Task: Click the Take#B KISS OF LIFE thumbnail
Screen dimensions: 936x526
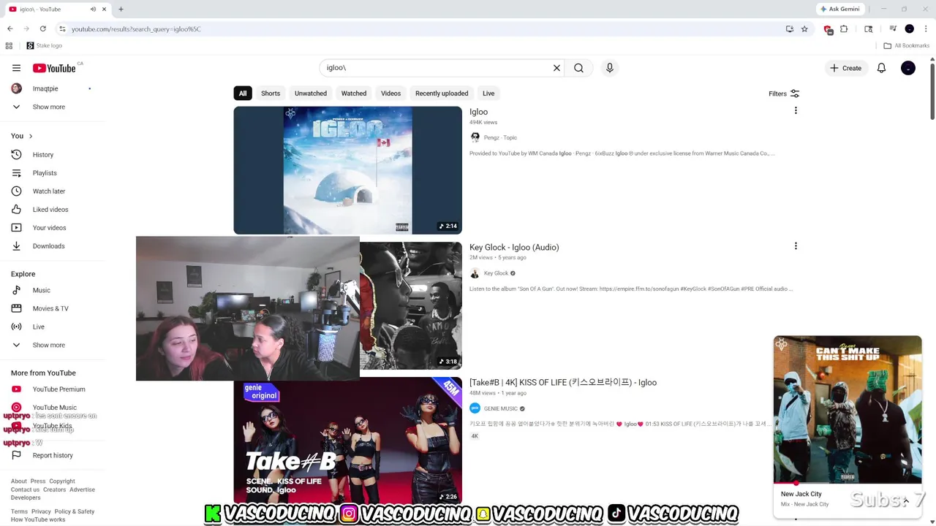Action: tap(348, 441)
